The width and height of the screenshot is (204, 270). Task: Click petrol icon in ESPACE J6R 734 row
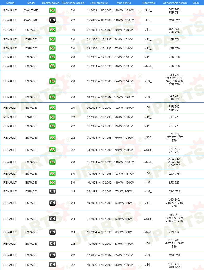52,39
